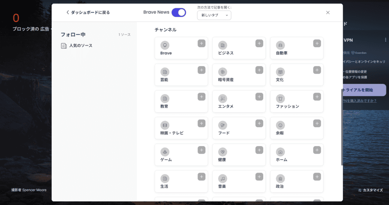This screenshot has width=389, height=205.
Task: Click the 文化 book icon
Action: tap(281, 72)
